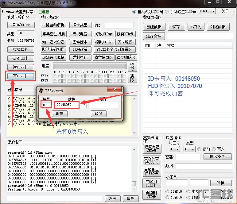Tick the KEYB checkbox for sector 15
237x204 pixels.
pos(124,81)
